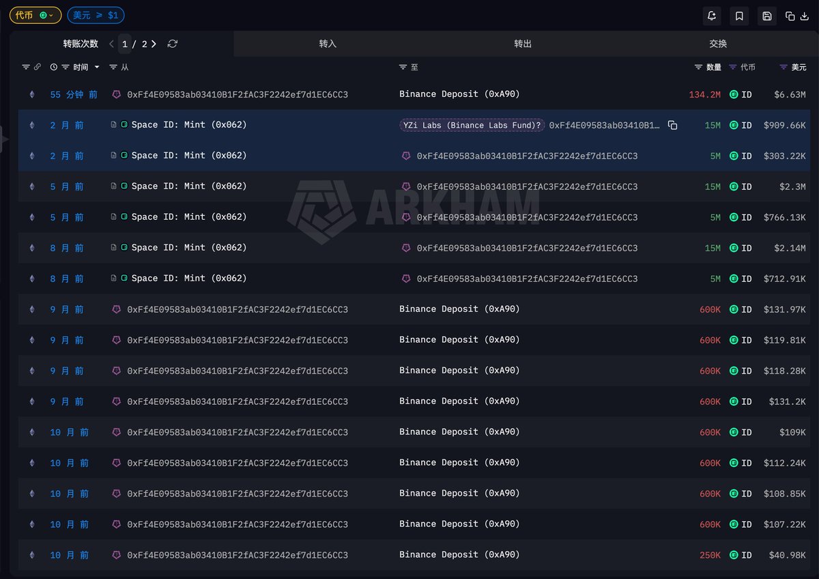
Task: Open the filter for the 时间 column
Action: 66,67
